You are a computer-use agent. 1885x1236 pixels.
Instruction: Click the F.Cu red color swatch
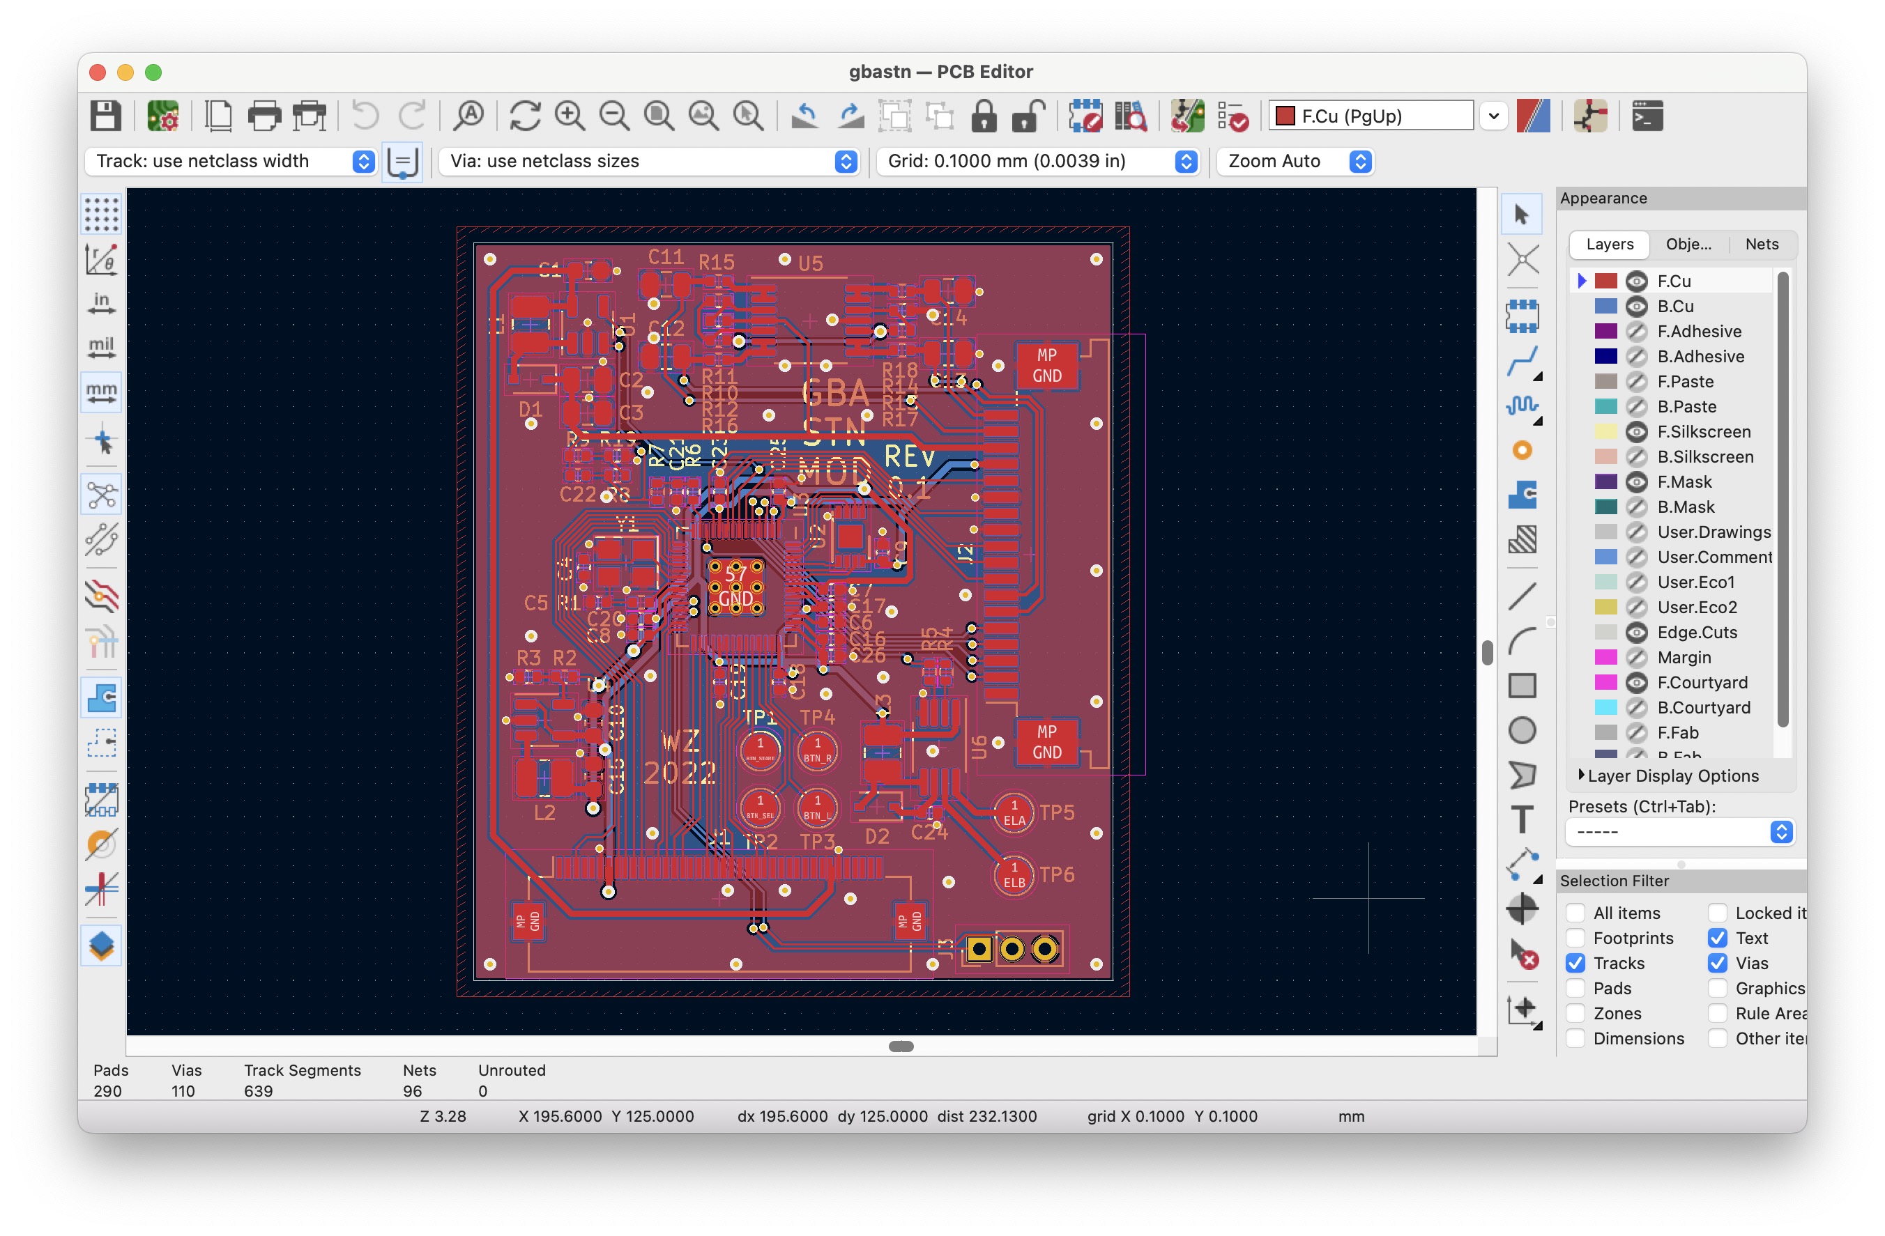click(1605, 281)
